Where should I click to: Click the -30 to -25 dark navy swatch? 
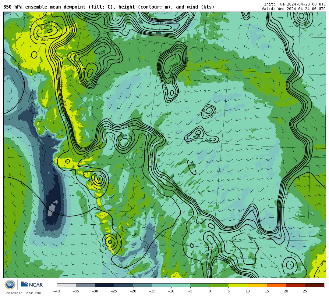(x=104, y=285)
